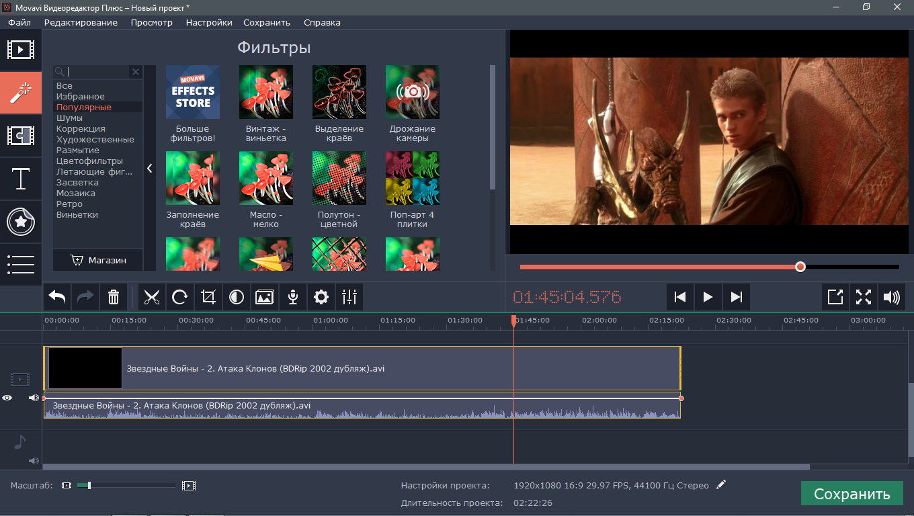Viewport: 914px width, 516px height.
Task: Click the green Сохранить button
Action: [x=852, y=494]
